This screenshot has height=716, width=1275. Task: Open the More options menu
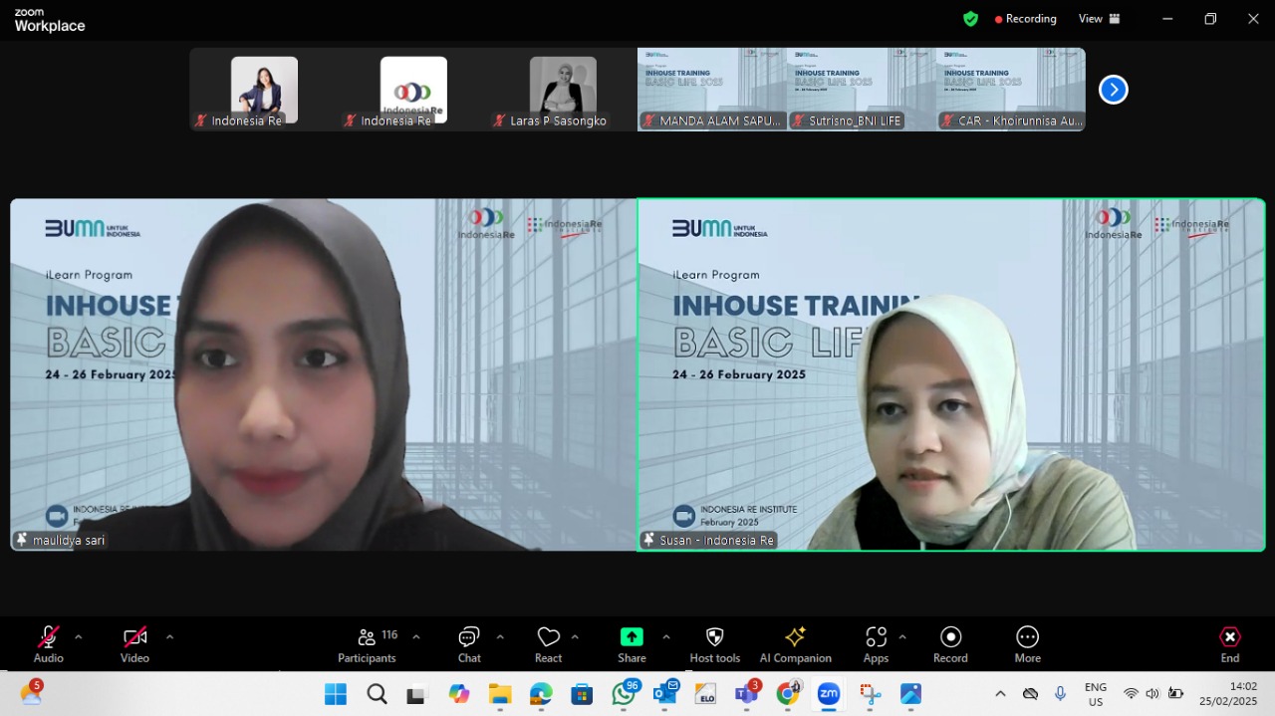1027,644
